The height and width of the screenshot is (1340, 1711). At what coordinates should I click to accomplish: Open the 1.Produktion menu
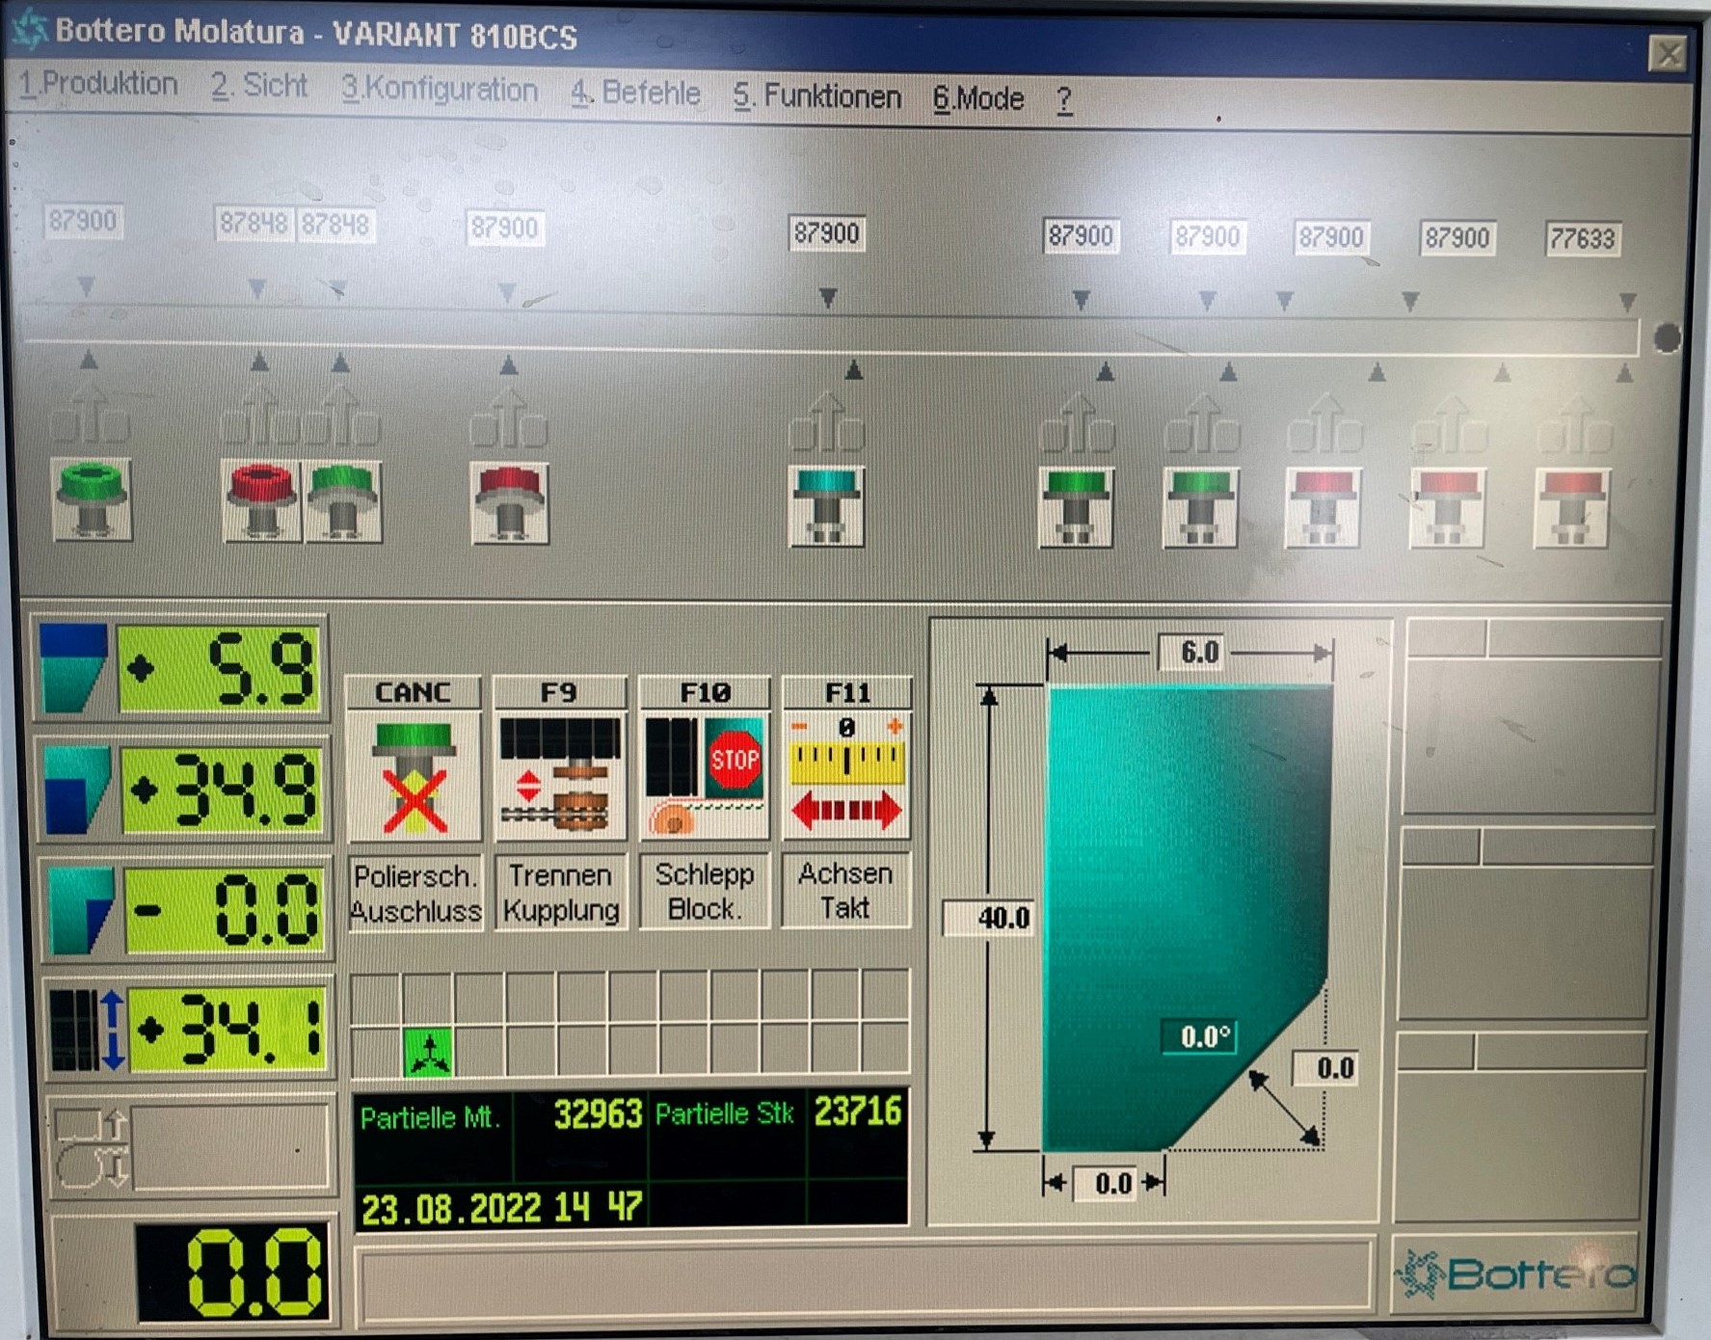pyautogui.click(x=98, y=85)
